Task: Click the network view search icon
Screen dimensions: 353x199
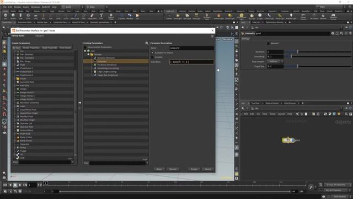Action: click(x=346, y=114)
